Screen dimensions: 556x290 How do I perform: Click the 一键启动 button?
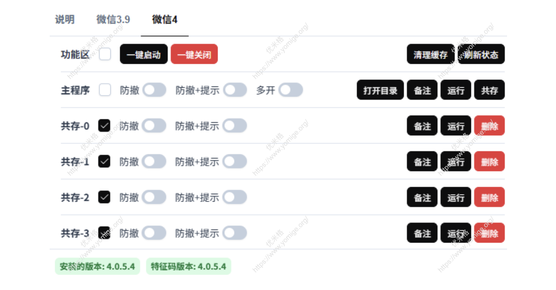tap(144, 55)
